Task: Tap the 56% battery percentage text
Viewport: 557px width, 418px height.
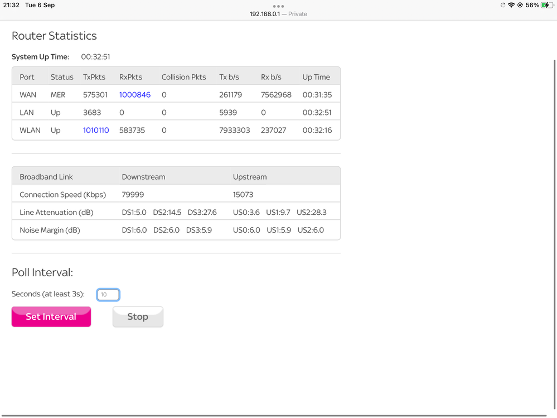Action: [532, 5]
